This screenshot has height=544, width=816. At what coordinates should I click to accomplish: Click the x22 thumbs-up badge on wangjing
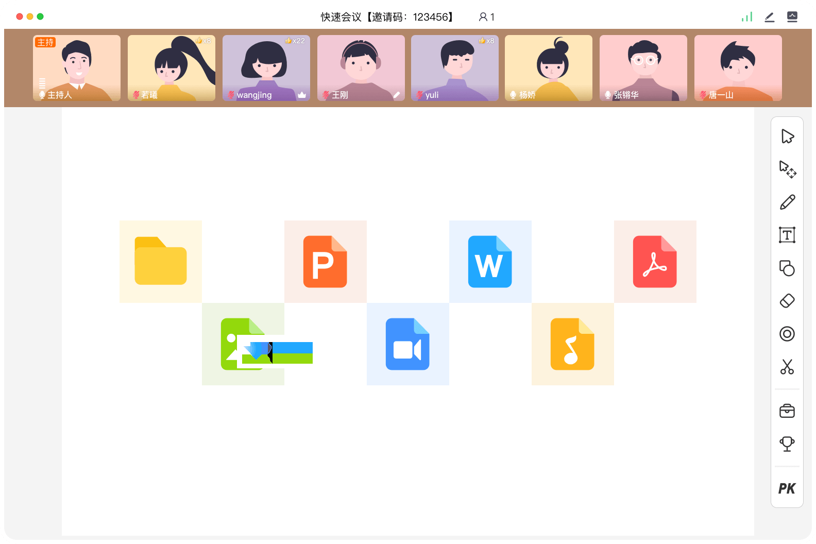[295, 41]
